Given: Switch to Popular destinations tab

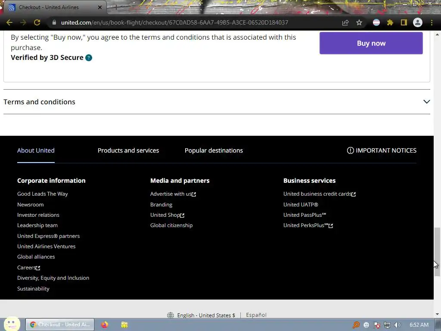Looking at the screenshot, I should click(214, 150).
